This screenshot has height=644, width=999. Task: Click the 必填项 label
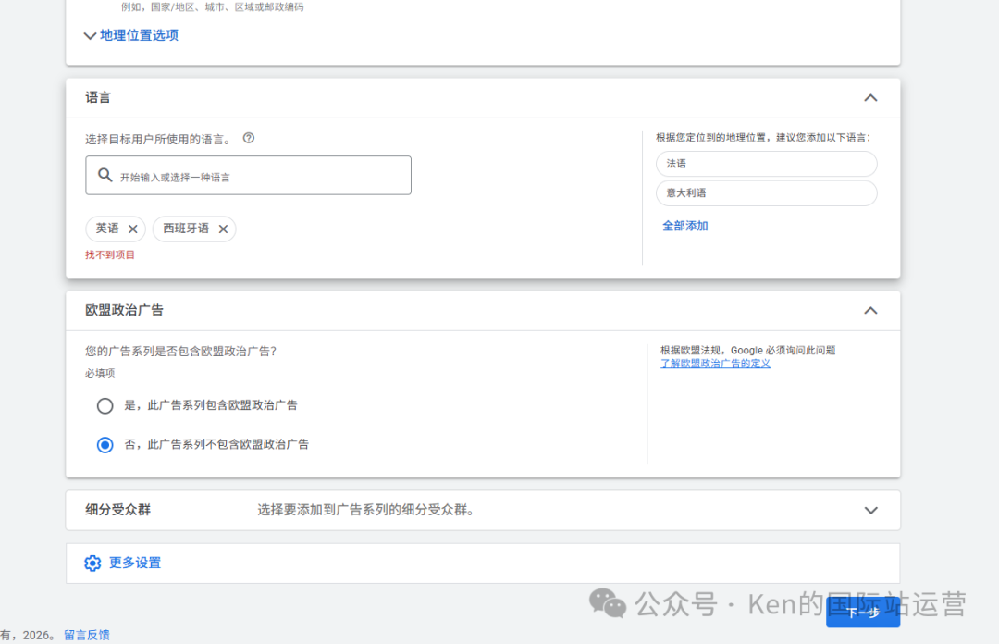coord(100,373)
